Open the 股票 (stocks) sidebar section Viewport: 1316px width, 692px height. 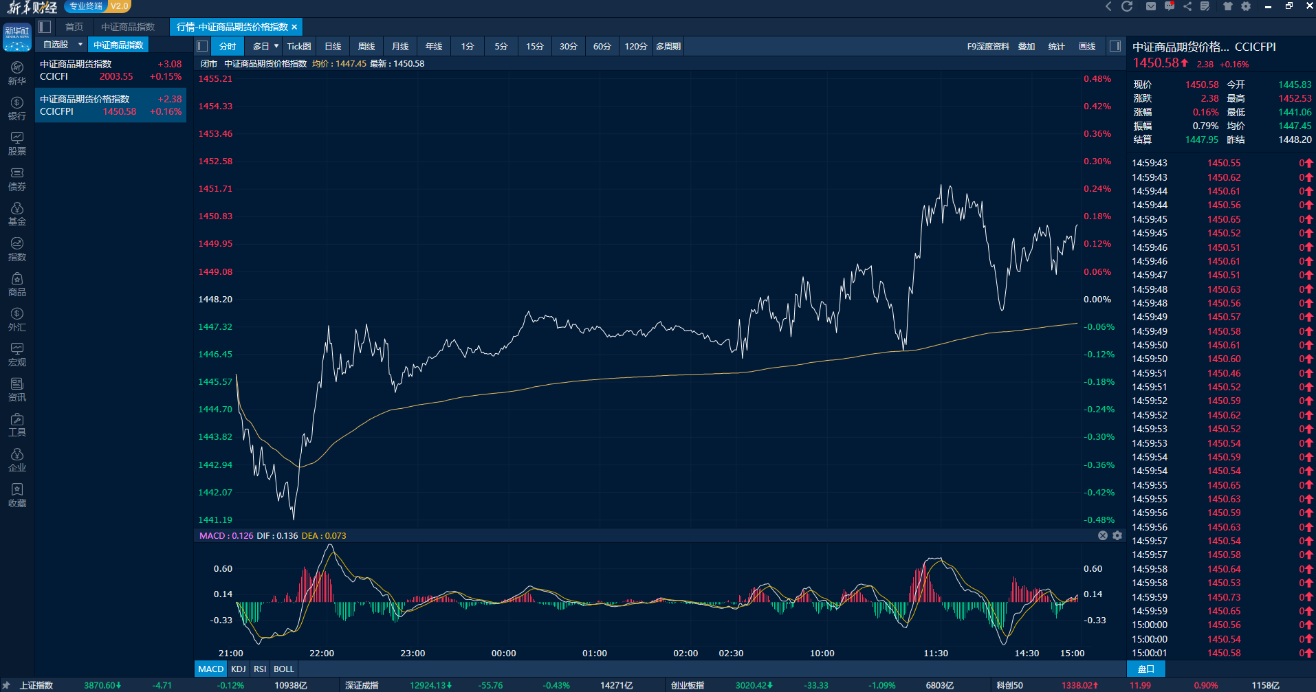(17, 144)
